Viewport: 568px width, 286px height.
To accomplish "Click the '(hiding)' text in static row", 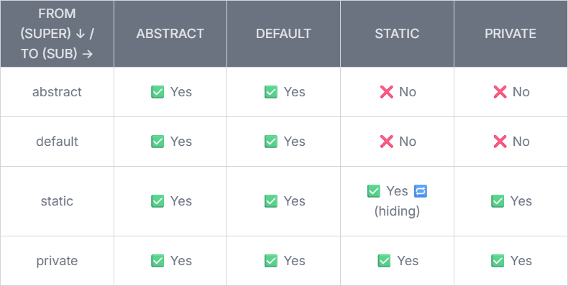I will click(397, 211).
